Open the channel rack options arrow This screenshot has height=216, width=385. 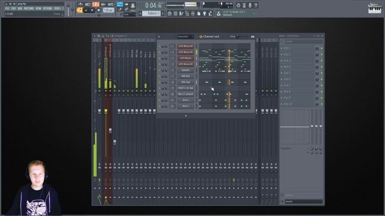[x=159, y=37]
